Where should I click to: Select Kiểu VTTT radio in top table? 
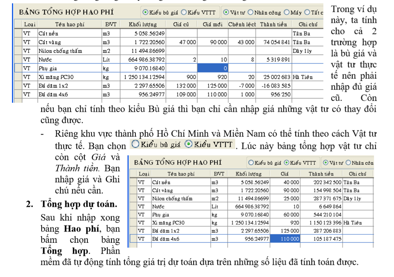[183, 12]
